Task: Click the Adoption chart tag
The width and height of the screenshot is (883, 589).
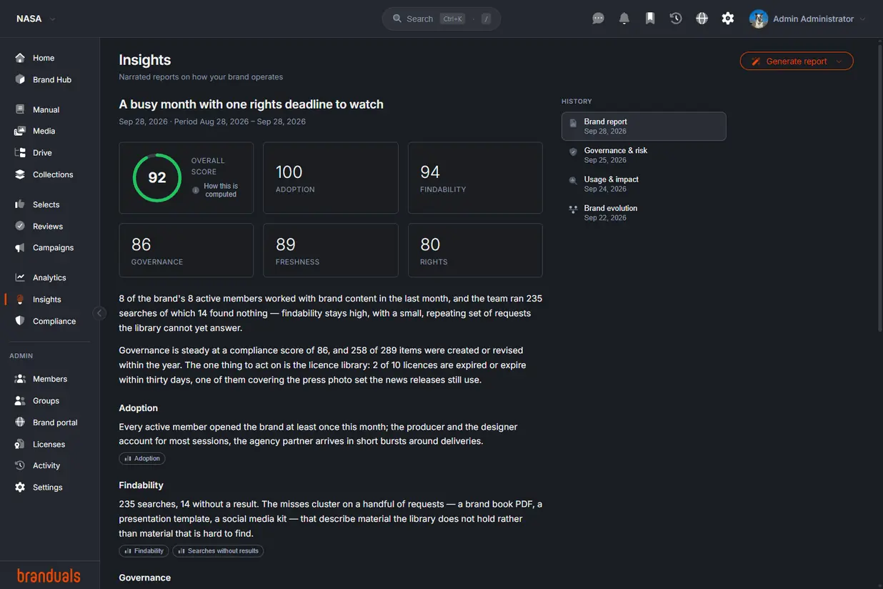Action: click(x=142, y=458)
